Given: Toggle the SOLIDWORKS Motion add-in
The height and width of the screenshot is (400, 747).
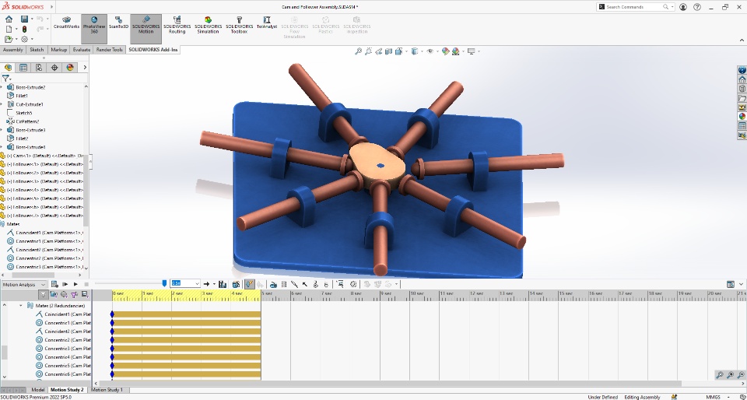Looking at the screenshot, I should click(146, 26).
